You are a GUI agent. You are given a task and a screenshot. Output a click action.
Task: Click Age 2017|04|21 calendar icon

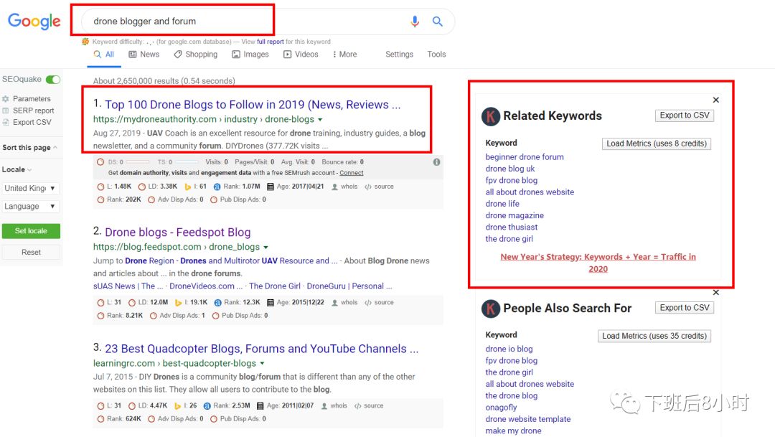click(271, 187)
